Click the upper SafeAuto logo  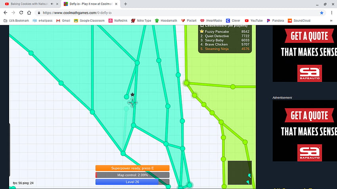click(310, 73)
